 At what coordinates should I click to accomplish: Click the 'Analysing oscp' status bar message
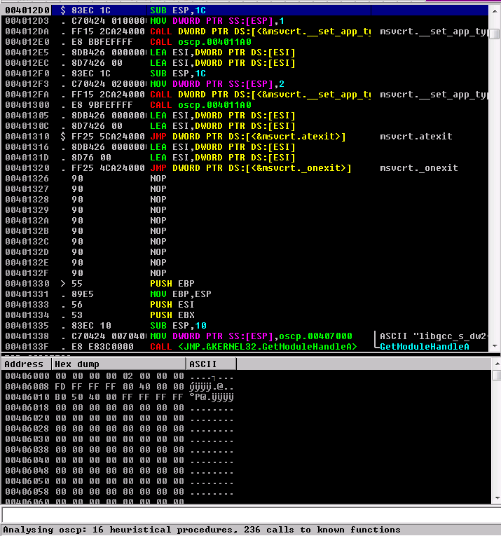point(202,530)
